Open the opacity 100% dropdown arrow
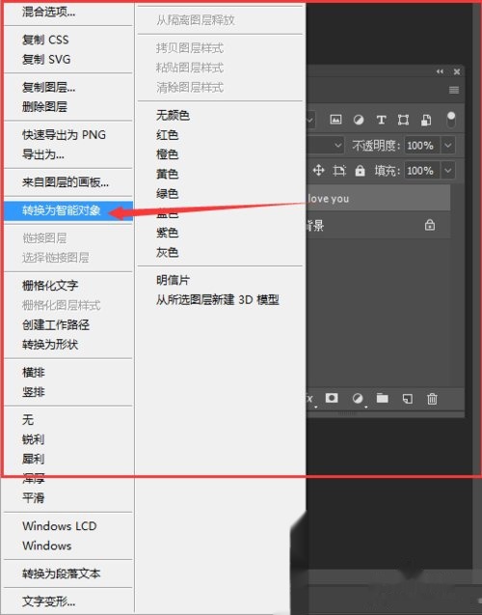The width and height of the screenshot is (482, 615). click(448, 146)
